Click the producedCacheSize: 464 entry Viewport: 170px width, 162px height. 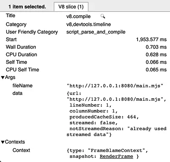pos(104,117)
